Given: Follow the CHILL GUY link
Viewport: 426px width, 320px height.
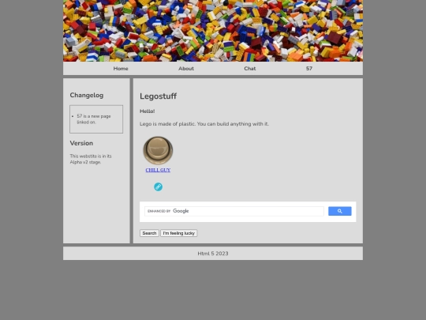Looking at the screenshot, I should coord(158,170).
